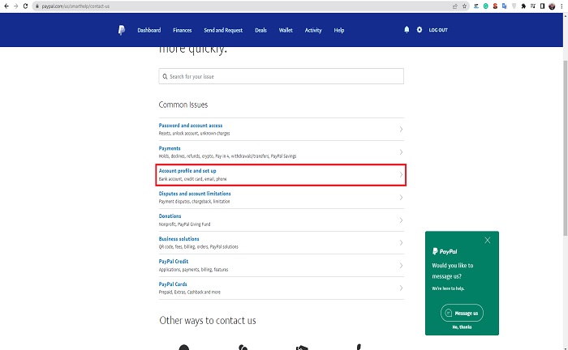Close the message us popup
The image size is (568, 350).
click(488, 240)
